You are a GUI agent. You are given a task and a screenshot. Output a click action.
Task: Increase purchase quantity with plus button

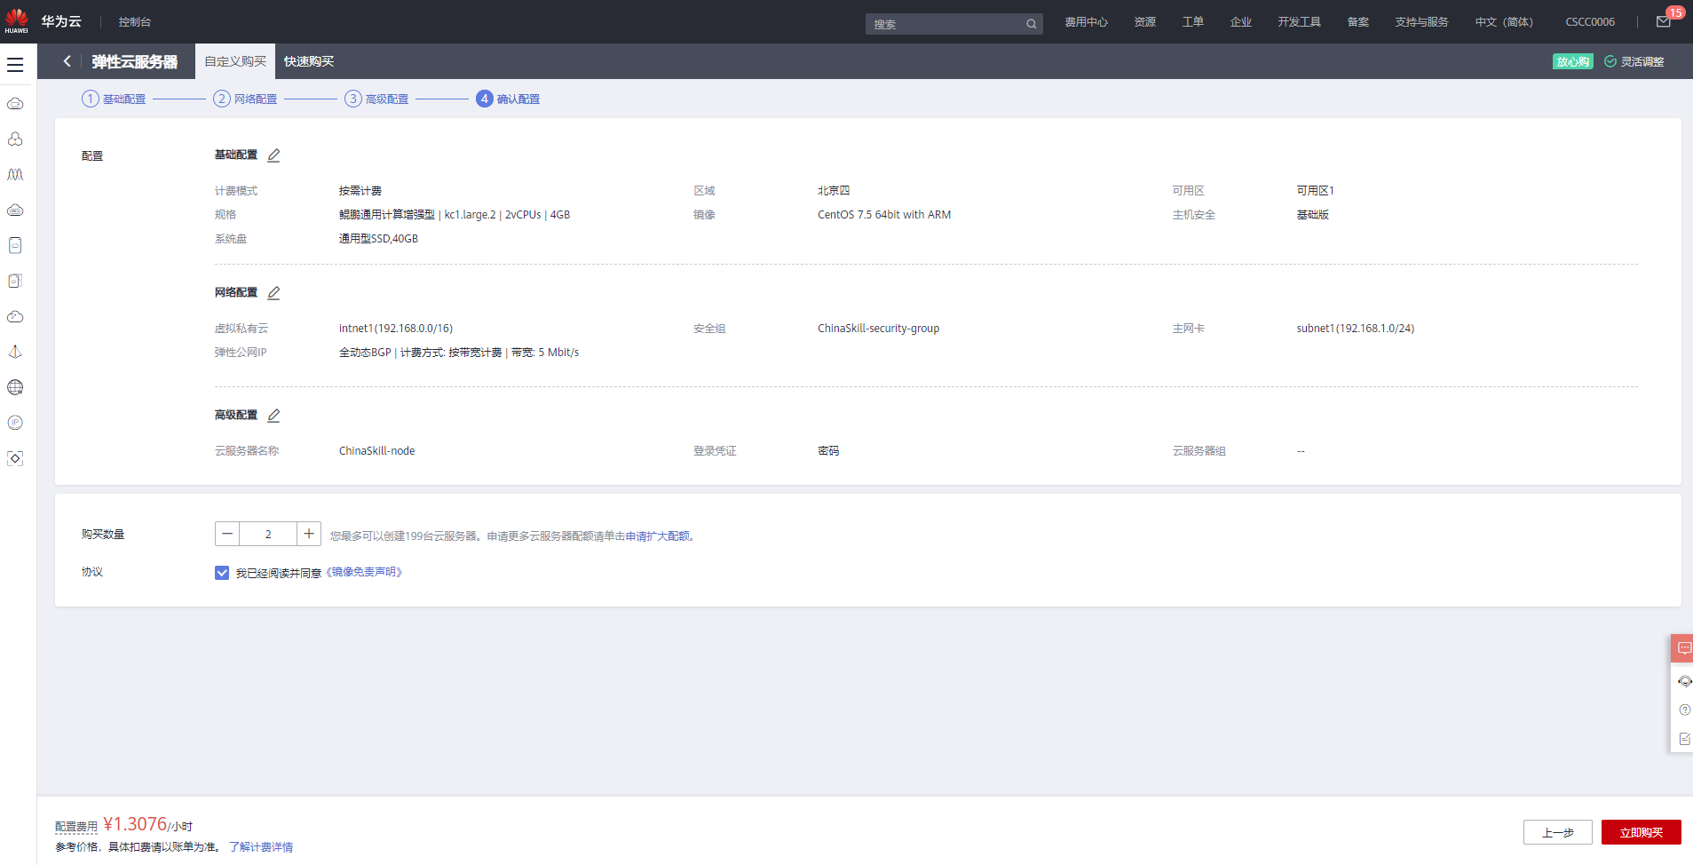[309, 534]
